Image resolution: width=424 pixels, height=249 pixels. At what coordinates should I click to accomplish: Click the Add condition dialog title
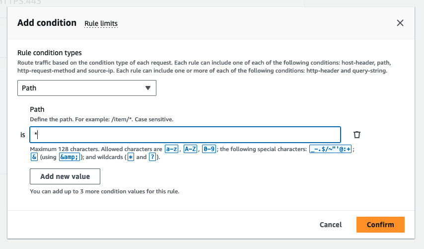(x=47, y=23)
